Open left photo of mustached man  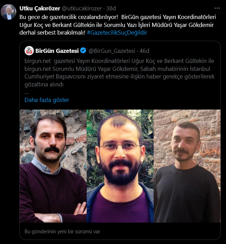53,166
